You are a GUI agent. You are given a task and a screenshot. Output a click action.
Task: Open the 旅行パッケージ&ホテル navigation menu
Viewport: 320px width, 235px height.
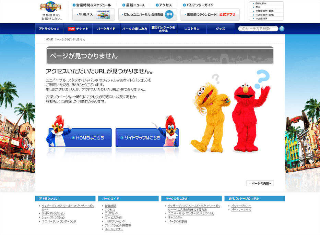[x=163, y=29]
